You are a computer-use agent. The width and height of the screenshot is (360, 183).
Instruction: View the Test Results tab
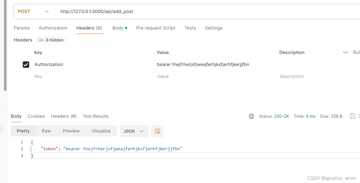click(96, 116)
